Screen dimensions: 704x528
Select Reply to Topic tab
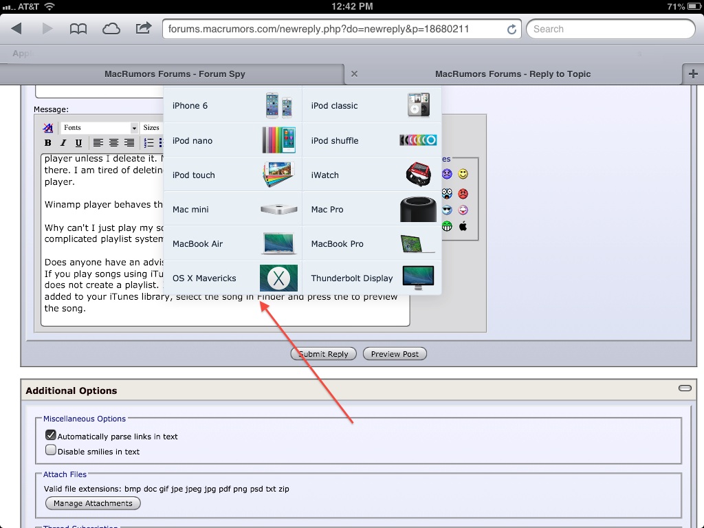(x=513, y=74)
